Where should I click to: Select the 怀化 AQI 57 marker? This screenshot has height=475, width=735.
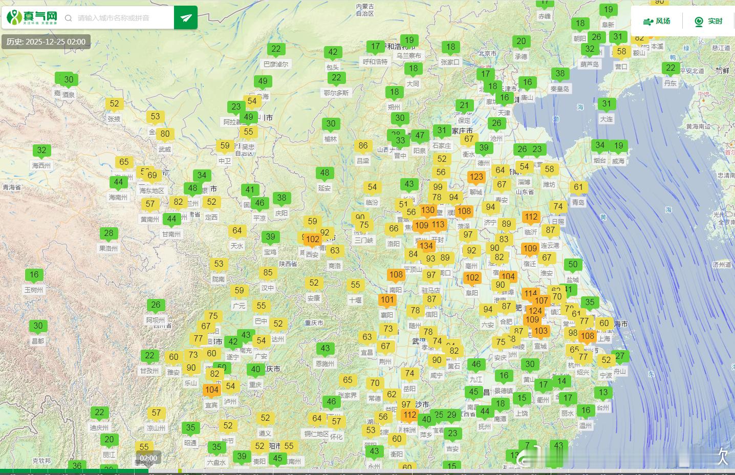pos(336,422)
